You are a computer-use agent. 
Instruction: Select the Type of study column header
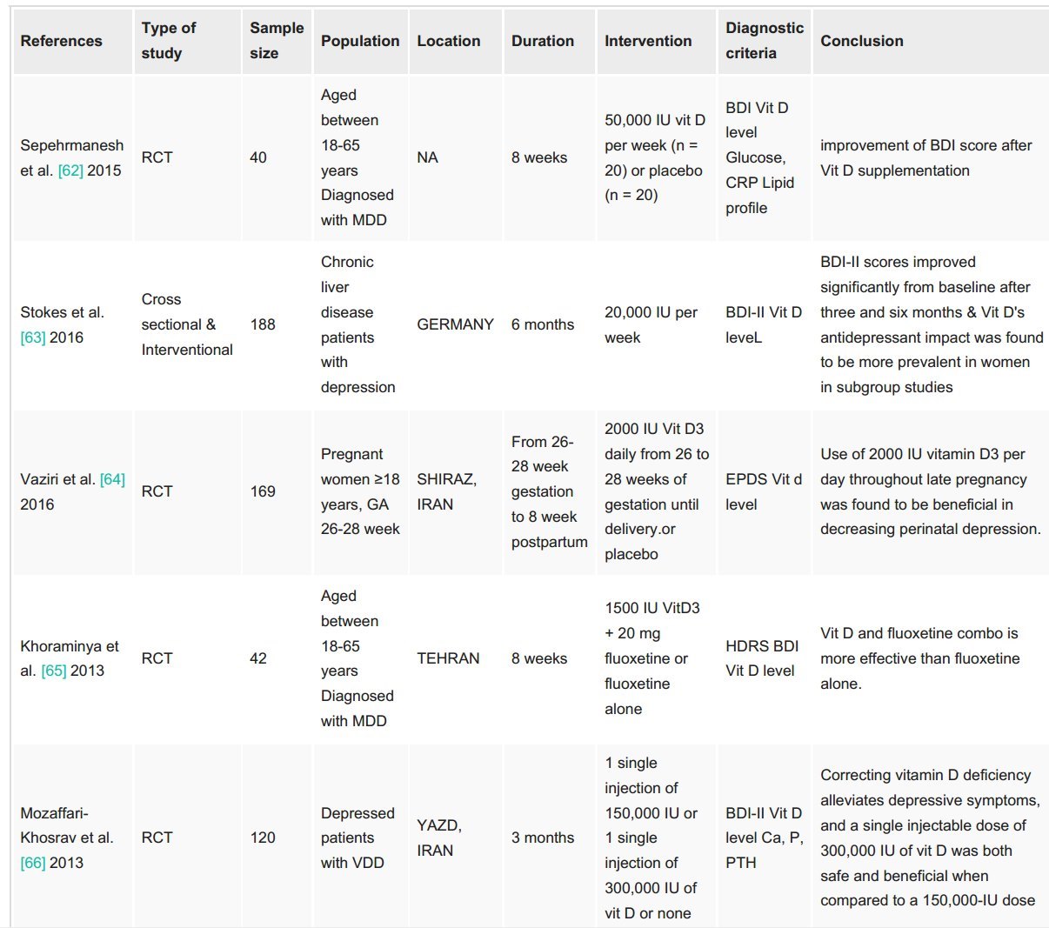(169, 41)
